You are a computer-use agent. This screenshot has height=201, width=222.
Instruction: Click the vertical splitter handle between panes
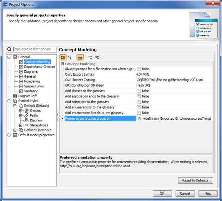click(57, 116)
